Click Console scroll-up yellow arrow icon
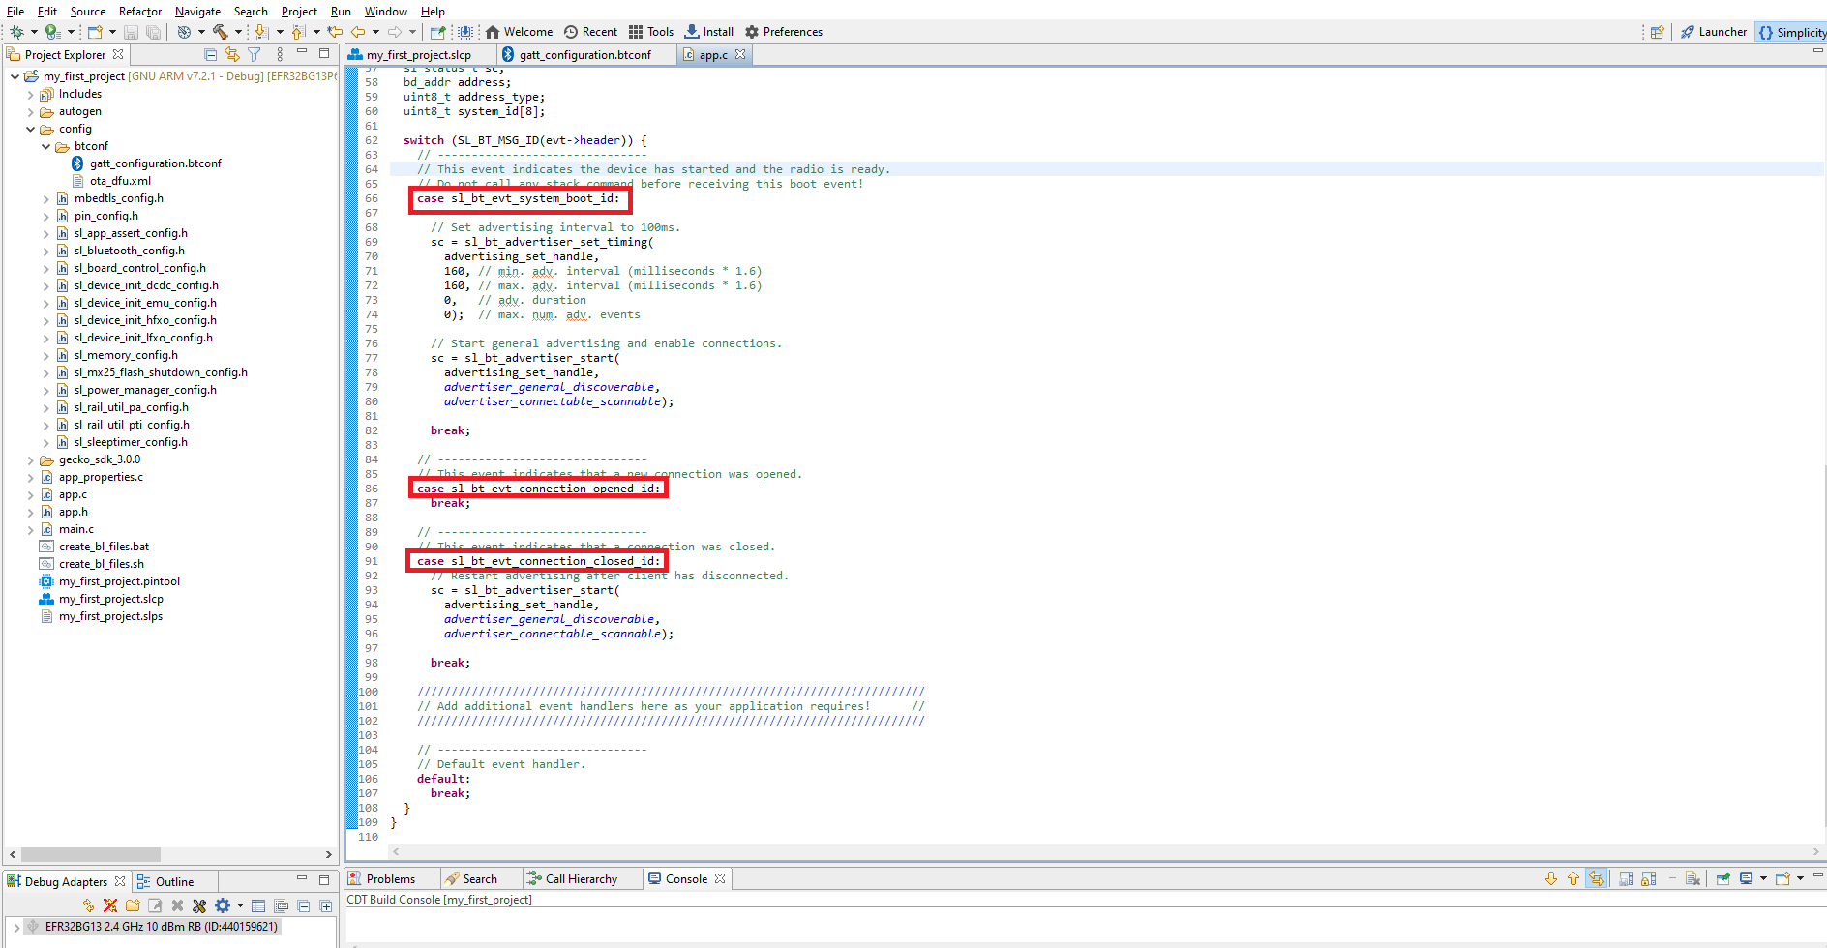The height and width of the screenshot is (948, 1827). [1573, 879]
